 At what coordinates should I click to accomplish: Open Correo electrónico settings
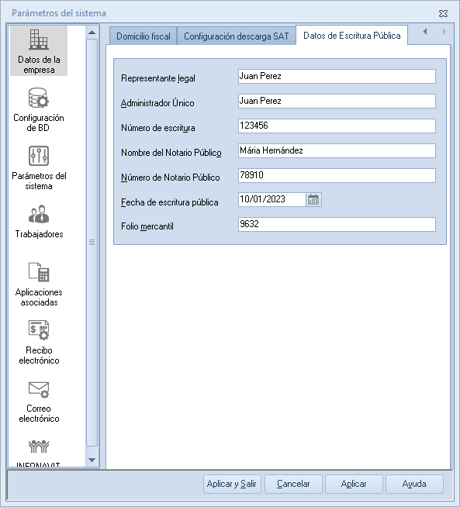coord(39,401)
